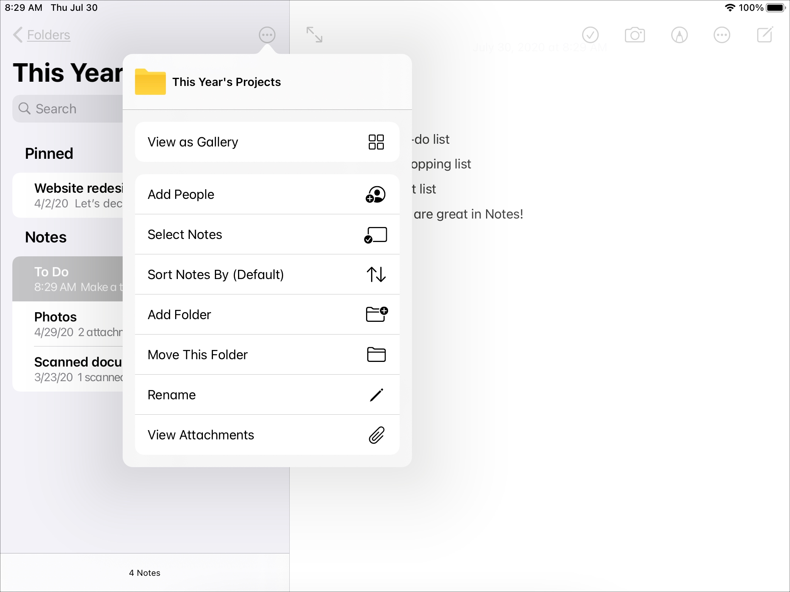Click the Wi-Fi status icon
The height and width of the screenshot is (592, 790).
730,8
